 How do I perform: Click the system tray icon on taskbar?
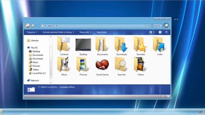[x=200, y=112]
